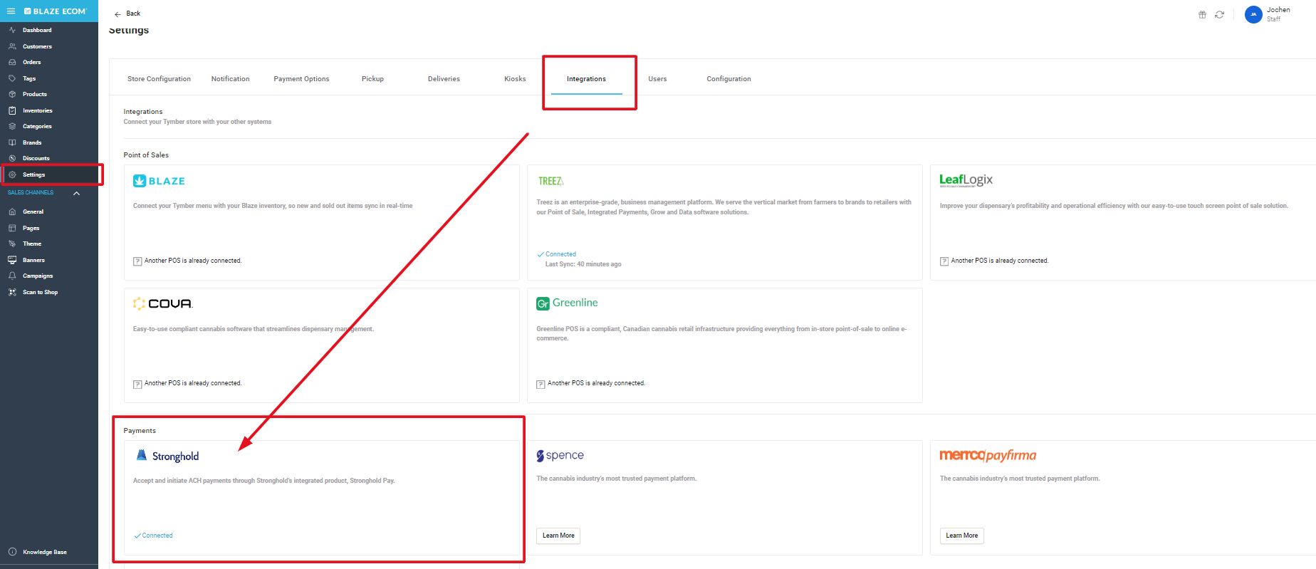Click the COVA logo
Screen dimensions: 1316x569
click(x=162, y=303)
